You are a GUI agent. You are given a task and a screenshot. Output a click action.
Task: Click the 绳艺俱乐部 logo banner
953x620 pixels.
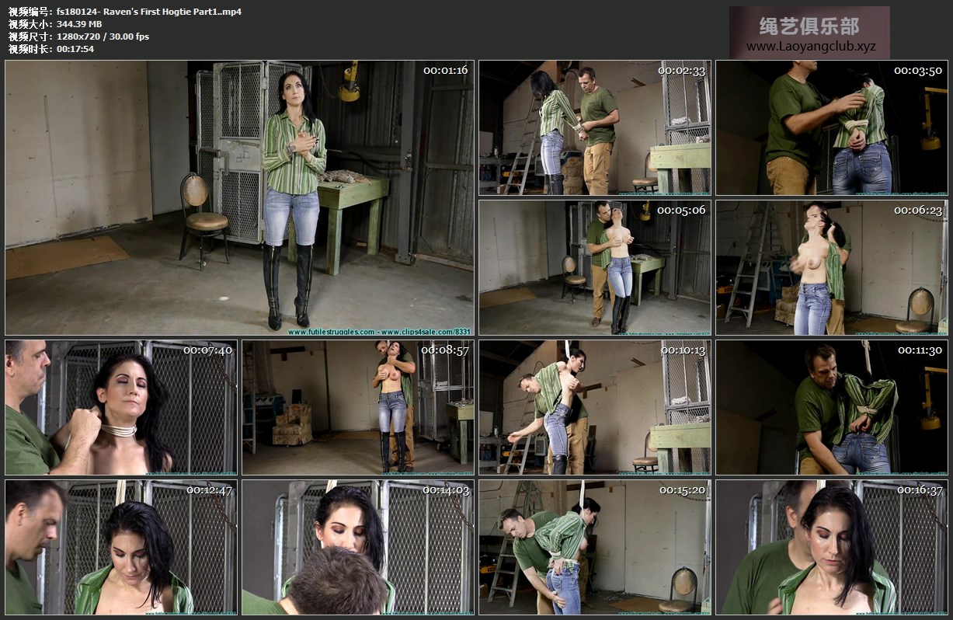[809, 26]
